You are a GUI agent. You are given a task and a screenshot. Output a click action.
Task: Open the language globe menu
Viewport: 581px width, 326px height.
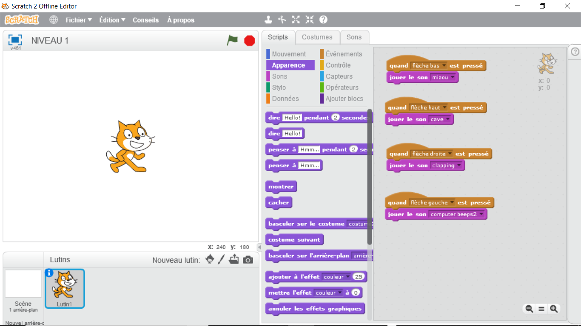click(54, 20)
